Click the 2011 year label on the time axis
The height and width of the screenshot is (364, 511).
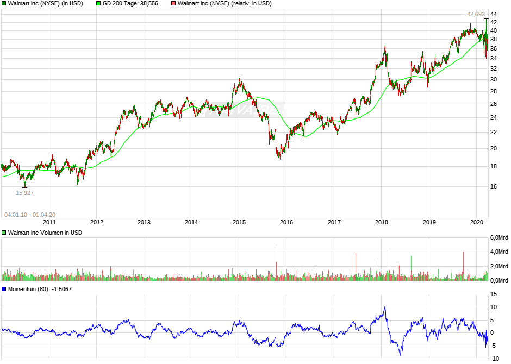click(x=49, y=222)
